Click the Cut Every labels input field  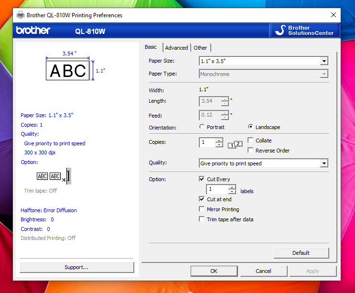(x=217, y=189)
